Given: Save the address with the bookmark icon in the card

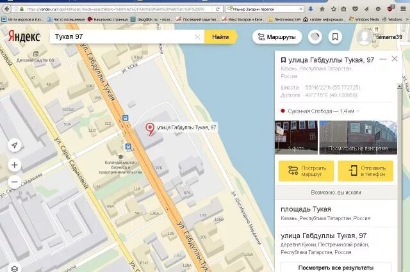Looking at the screenshot, I should 283,60.
